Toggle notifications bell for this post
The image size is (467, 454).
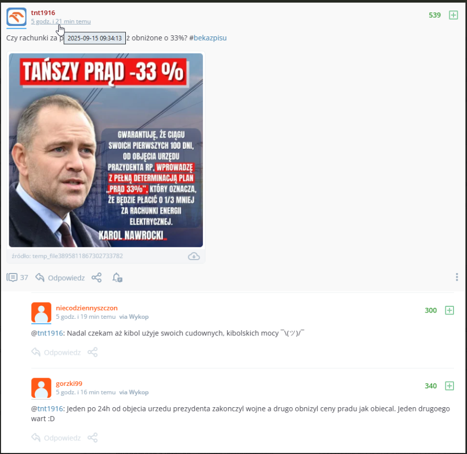(x=117, y=278)
